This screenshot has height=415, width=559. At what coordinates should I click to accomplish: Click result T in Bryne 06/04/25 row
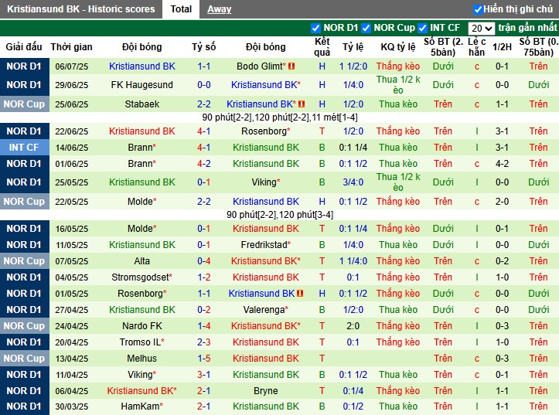click(322, 391)
